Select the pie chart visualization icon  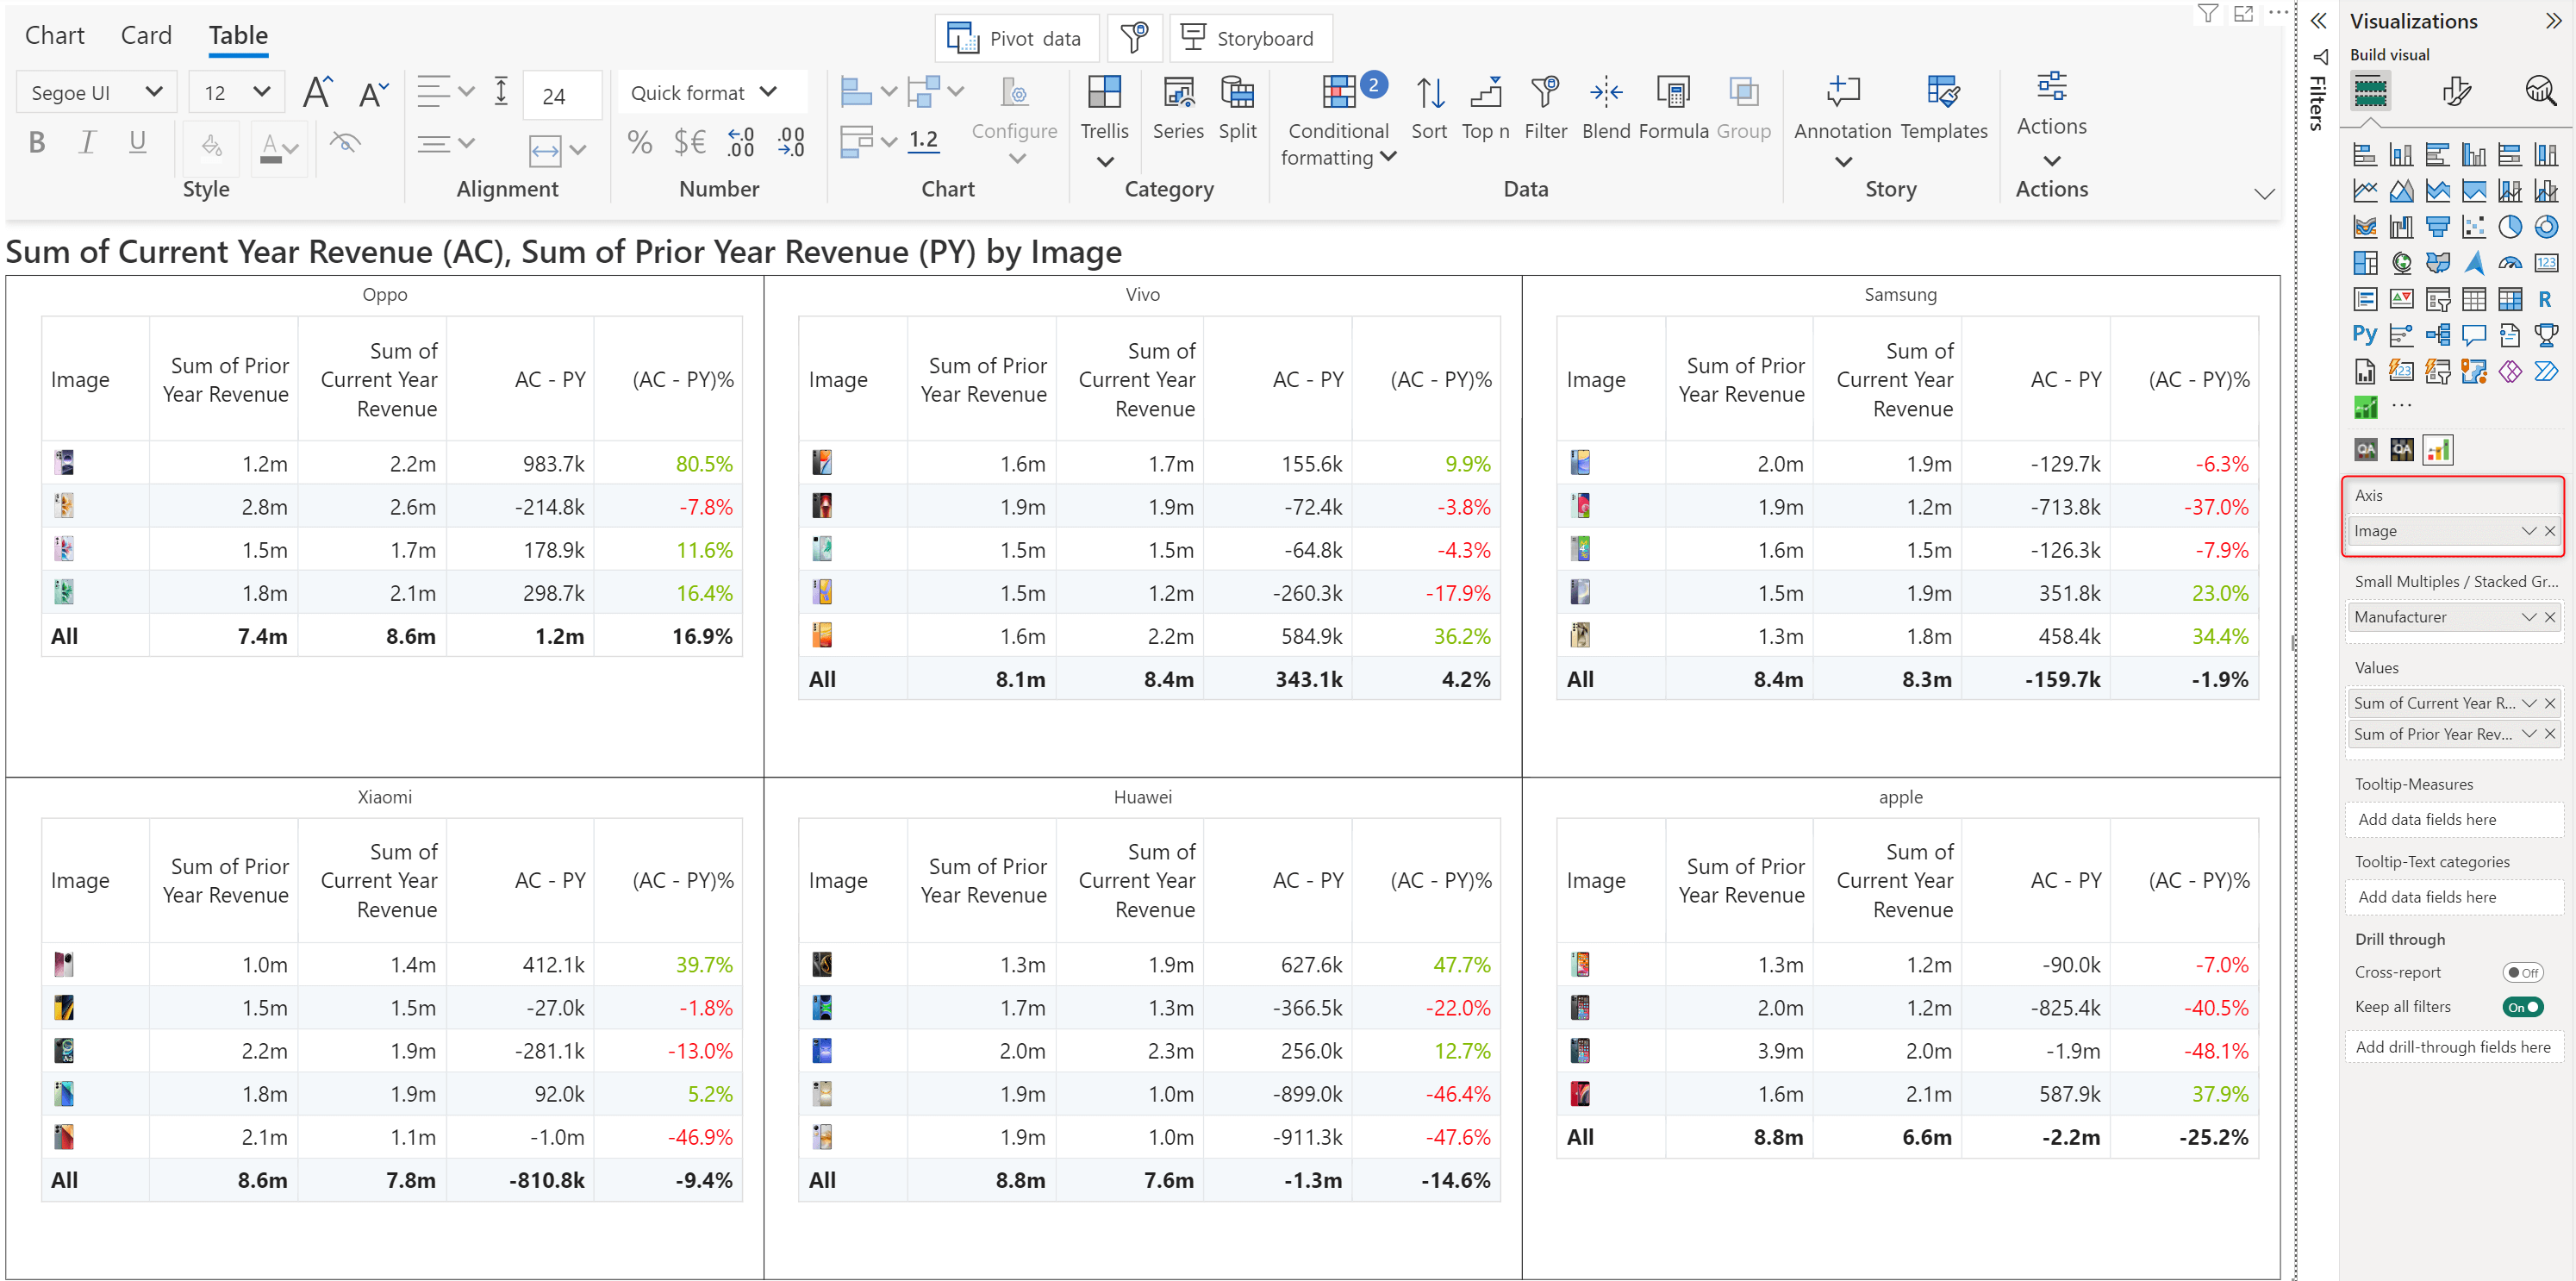click(2509, 227)
